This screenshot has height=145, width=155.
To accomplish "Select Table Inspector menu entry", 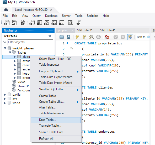I will click(x=49, y=65).
